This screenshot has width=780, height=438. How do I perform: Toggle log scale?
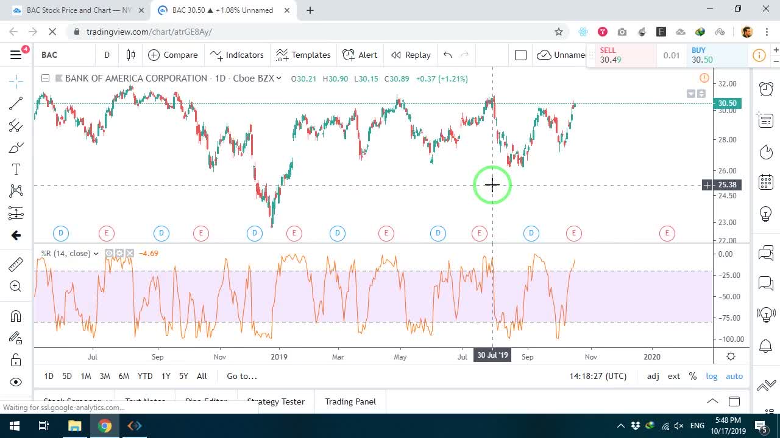712,376
